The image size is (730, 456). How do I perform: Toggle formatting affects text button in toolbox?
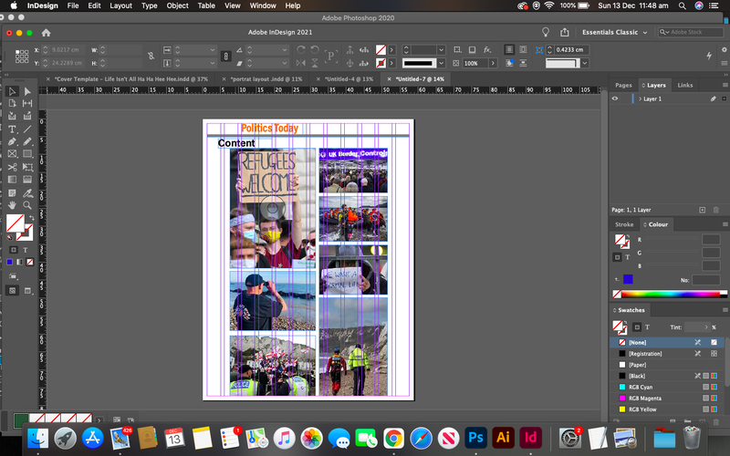click(x=26, y=250)
